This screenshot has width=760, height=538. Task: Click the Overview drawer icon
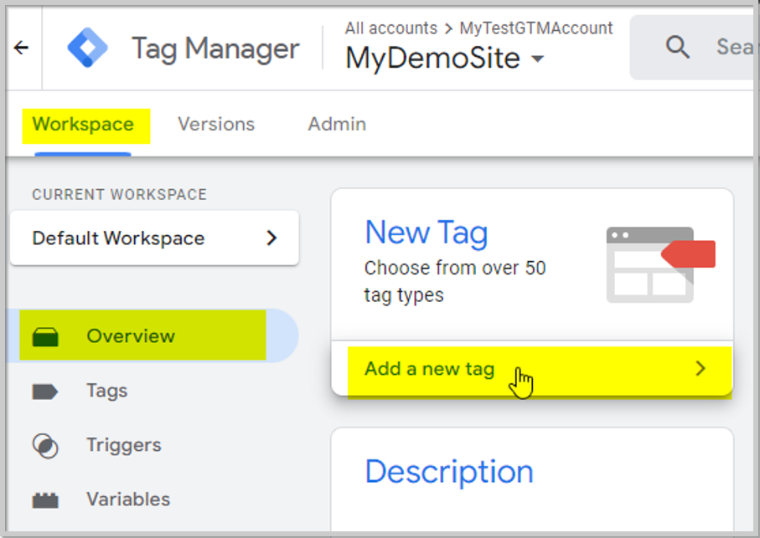click(45, 336)
